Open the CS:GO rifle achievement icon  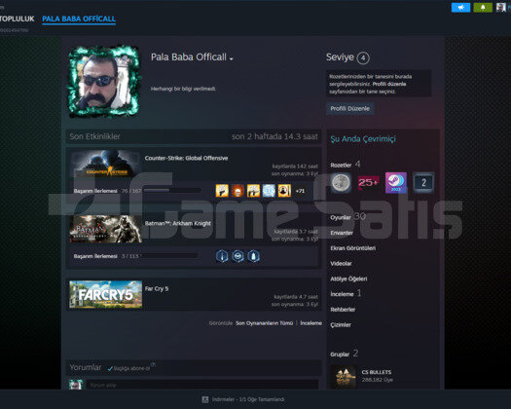[x=253, y=191]
